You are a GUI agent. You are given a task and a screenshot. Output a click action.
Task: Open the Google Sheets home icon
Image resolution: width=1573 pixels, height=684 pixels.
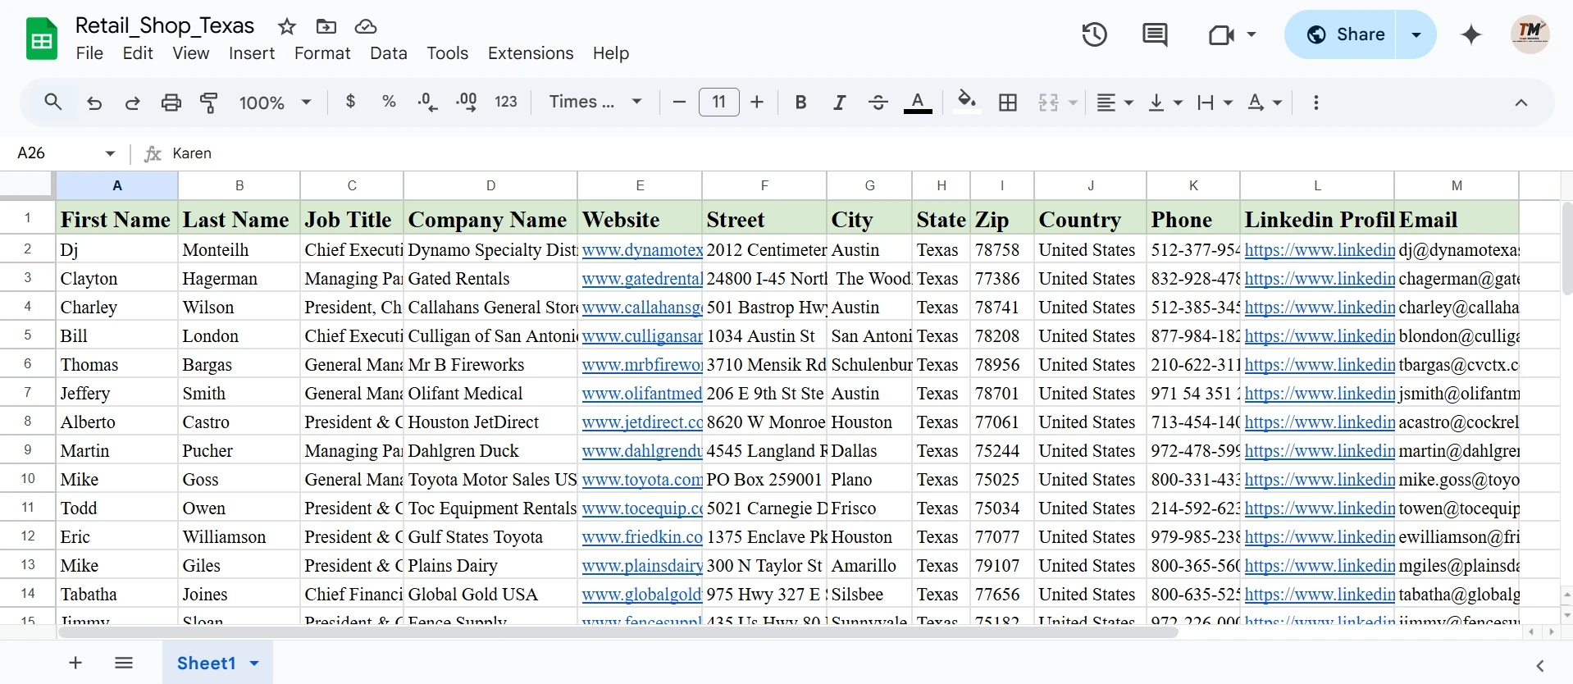pos(41,39)
